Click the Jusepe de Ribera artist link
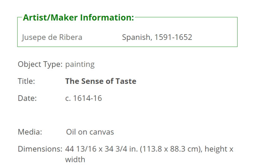 click(x=52, y=37)
